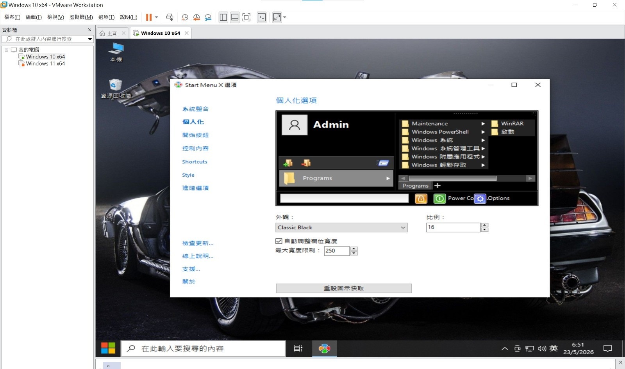Open the 控制內容 settings page
This screenshot has width=625, height=369.
click(x=195, y=148)
